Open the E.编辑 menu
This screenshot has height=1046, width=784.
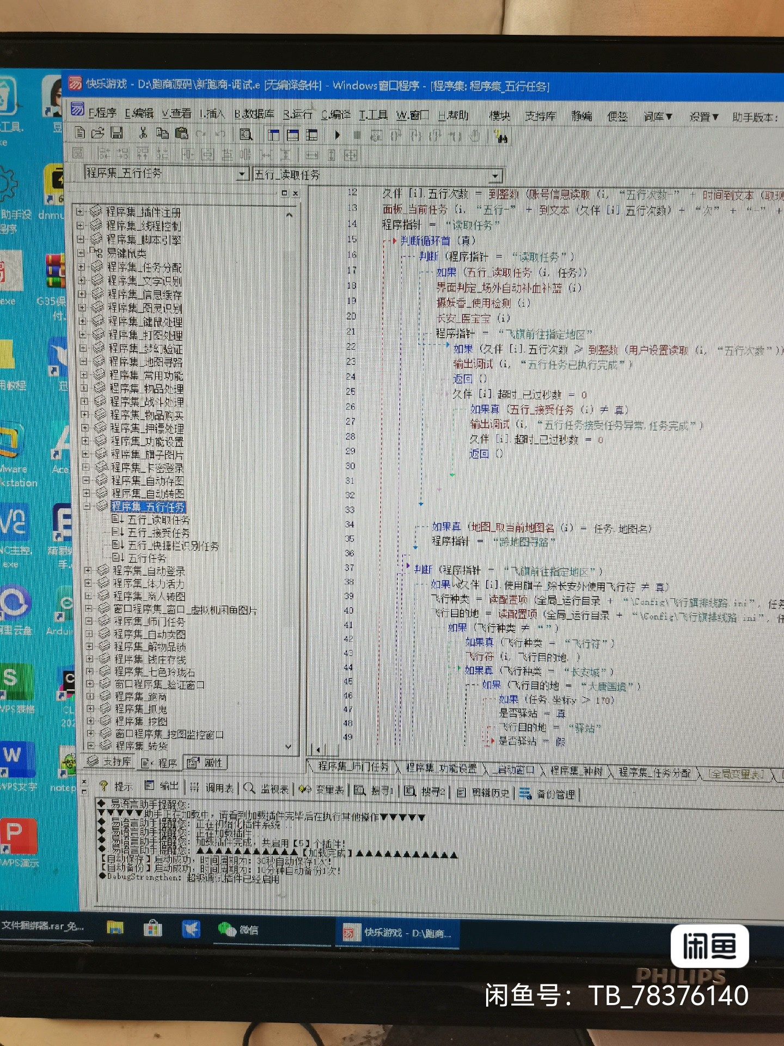pos(139,113)
